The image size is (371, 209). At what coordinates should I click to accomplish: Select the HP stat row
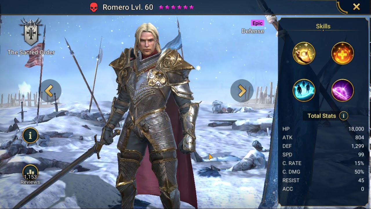pos(323,129)
